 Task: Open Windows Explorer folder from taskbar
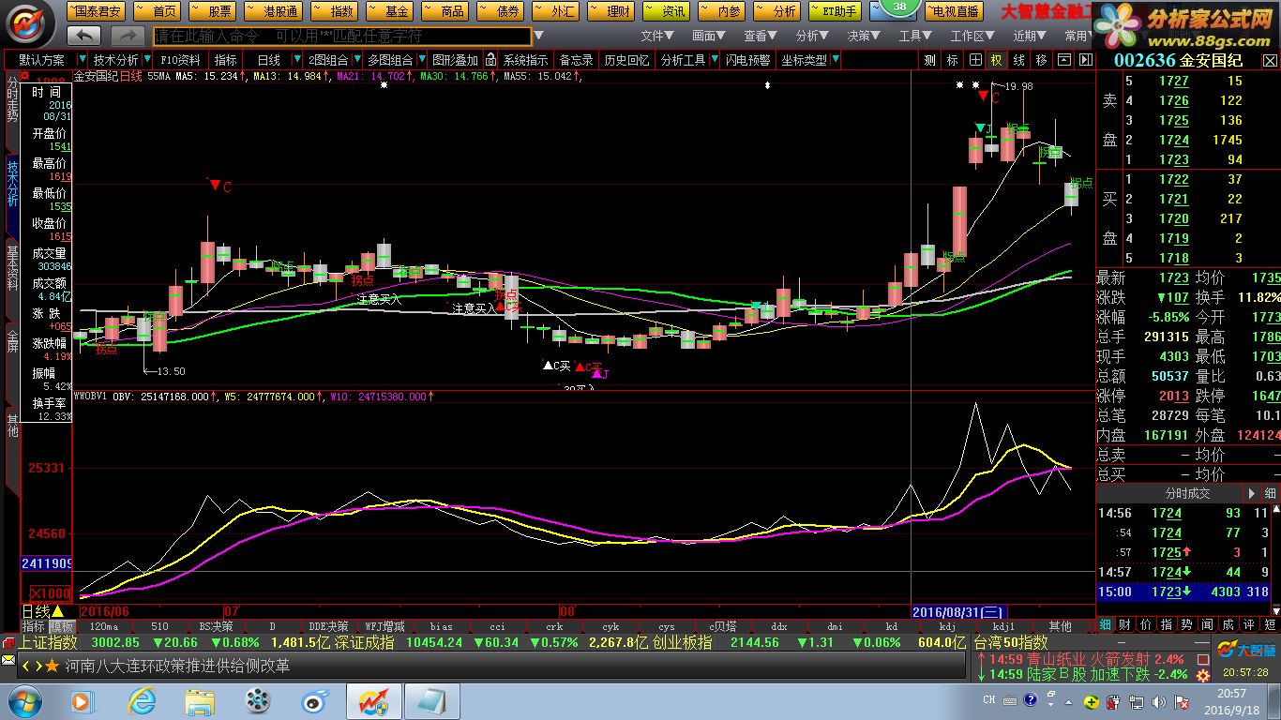pos(200,700)
